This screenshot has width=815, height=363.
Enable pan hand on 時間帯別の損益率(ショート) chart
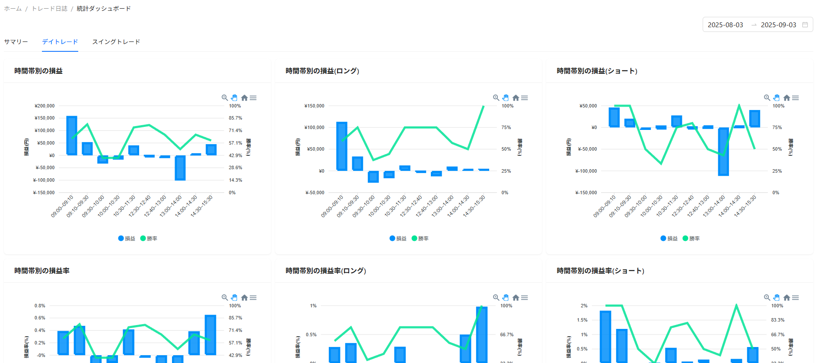click(777, 298)
